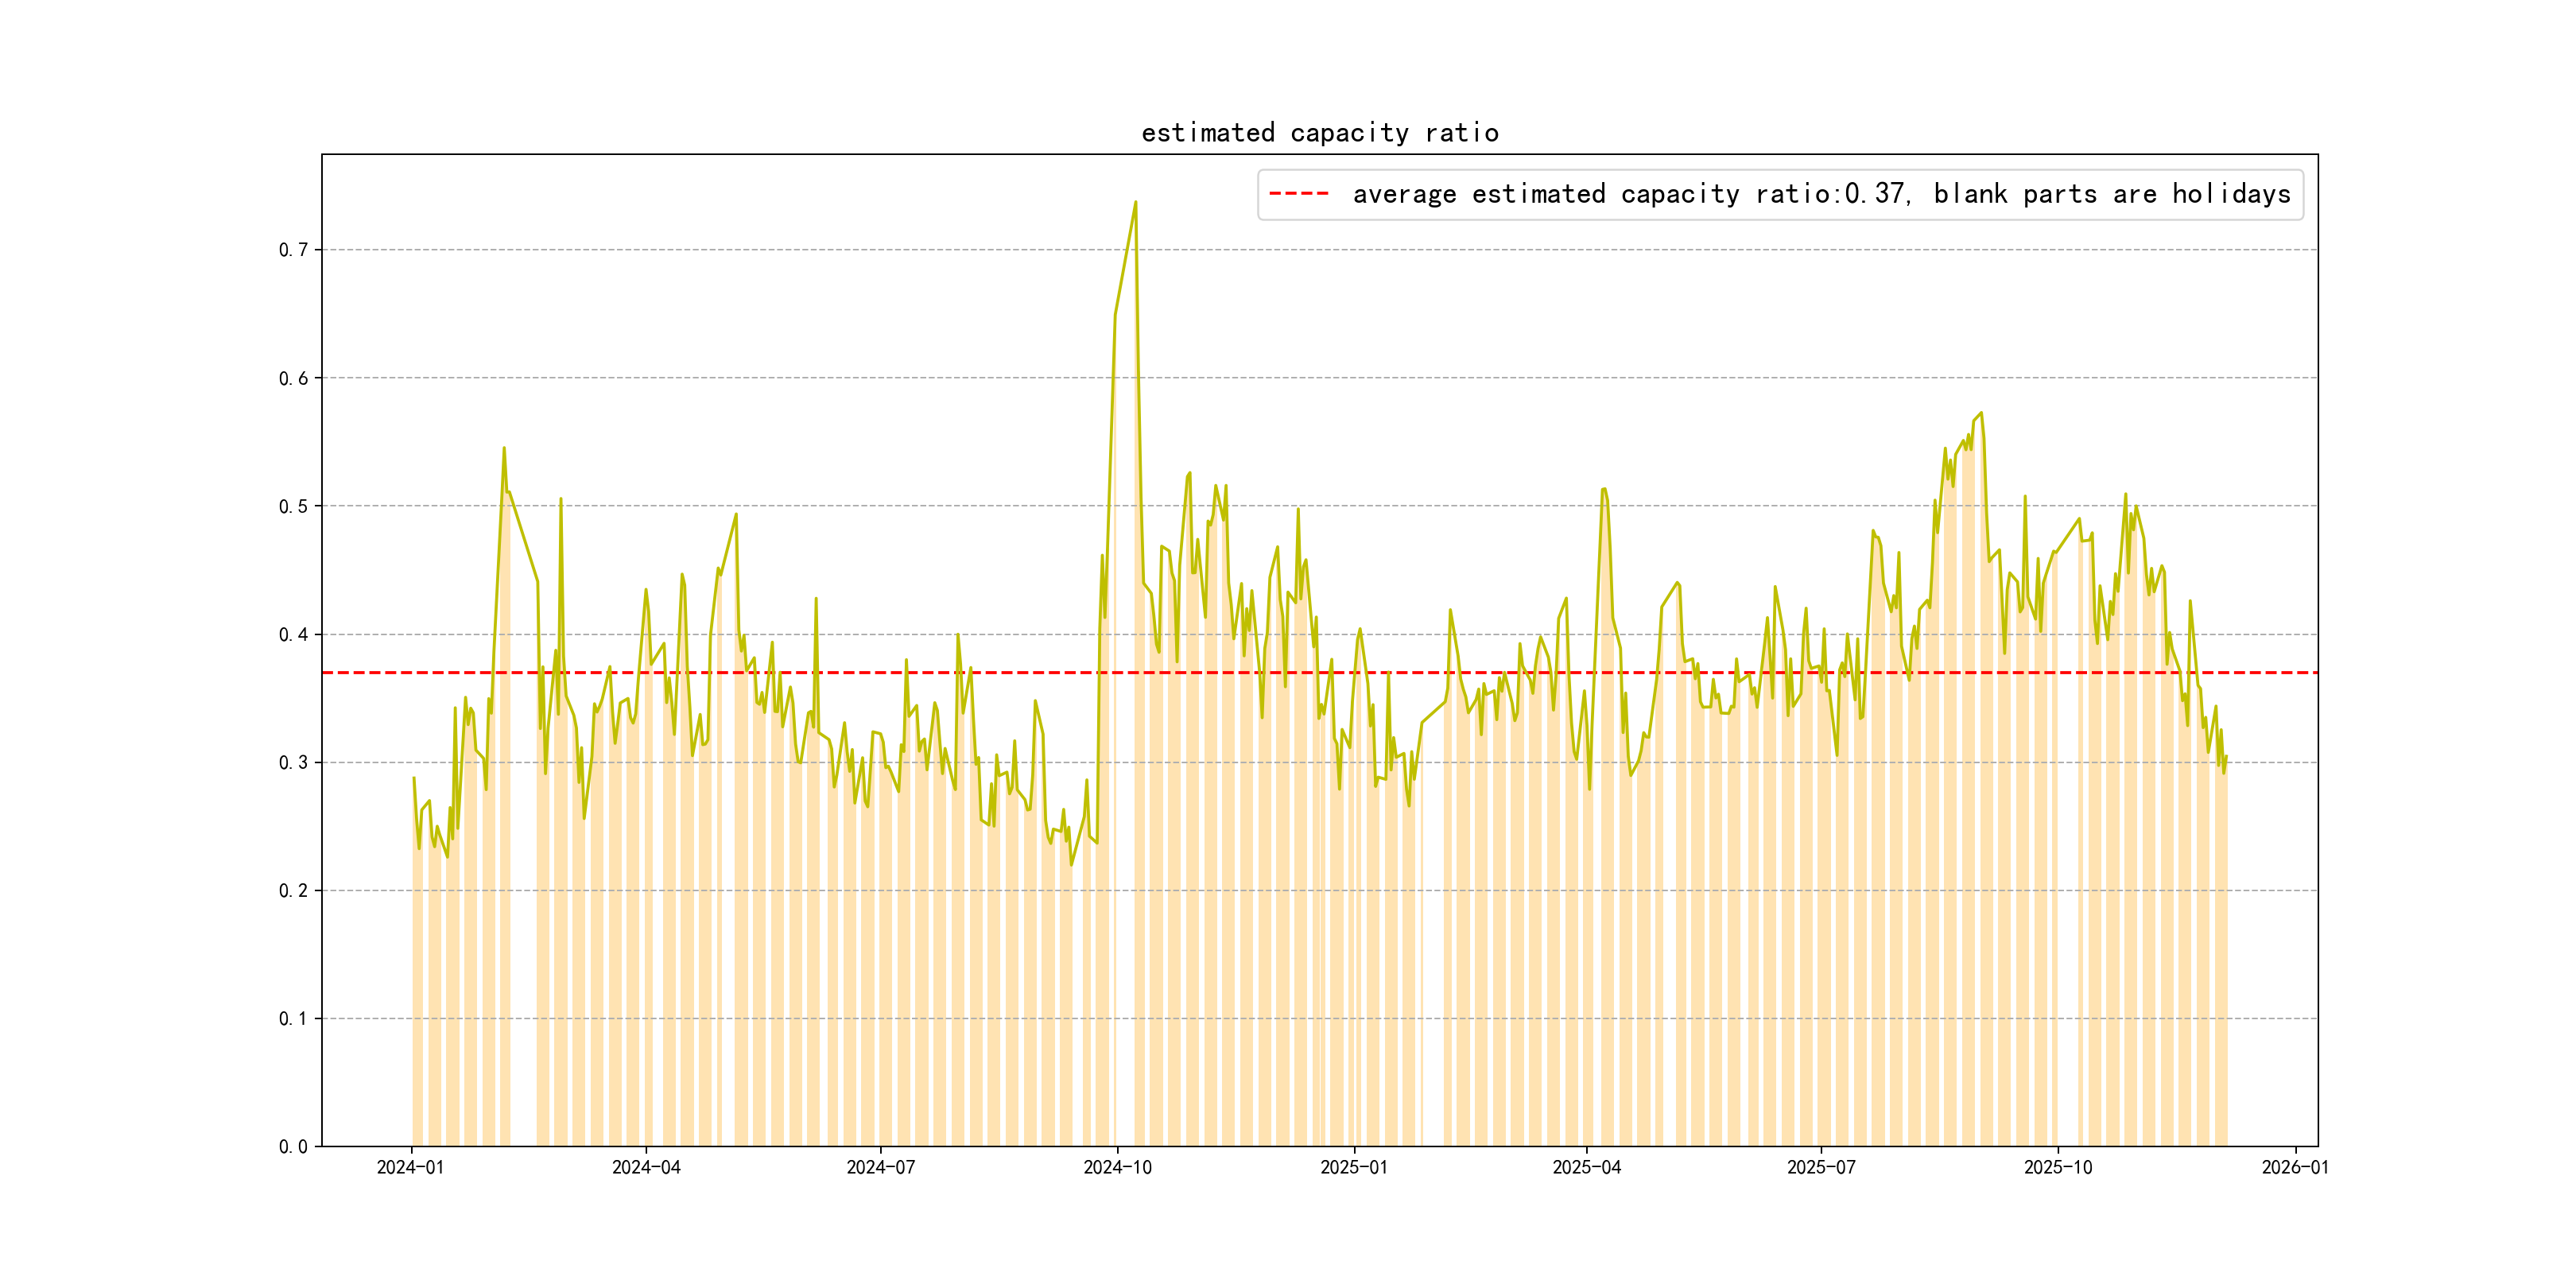Click the 0.2 y-axis tick label
Image resolution: width=2576 pixels, height=1288 pixels.
[x=293, y=890]
